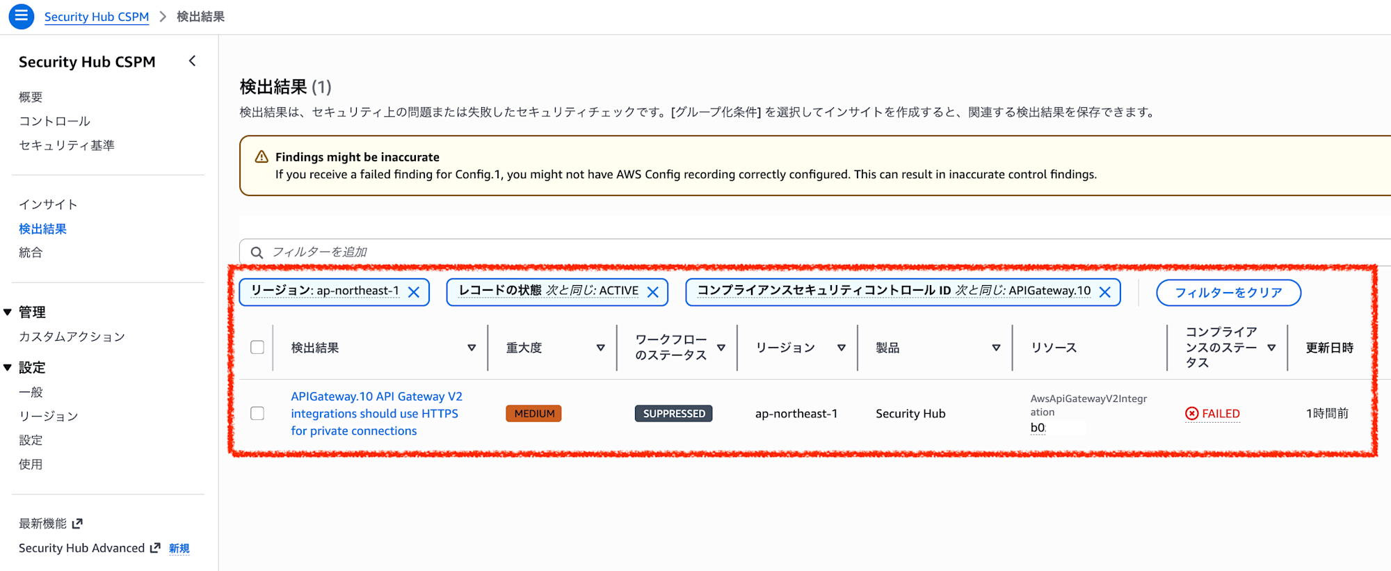Image resolution: width=1391 pixels, height=571 pixels.
Task: Select all findings with header checkbox
Action: 257,347
